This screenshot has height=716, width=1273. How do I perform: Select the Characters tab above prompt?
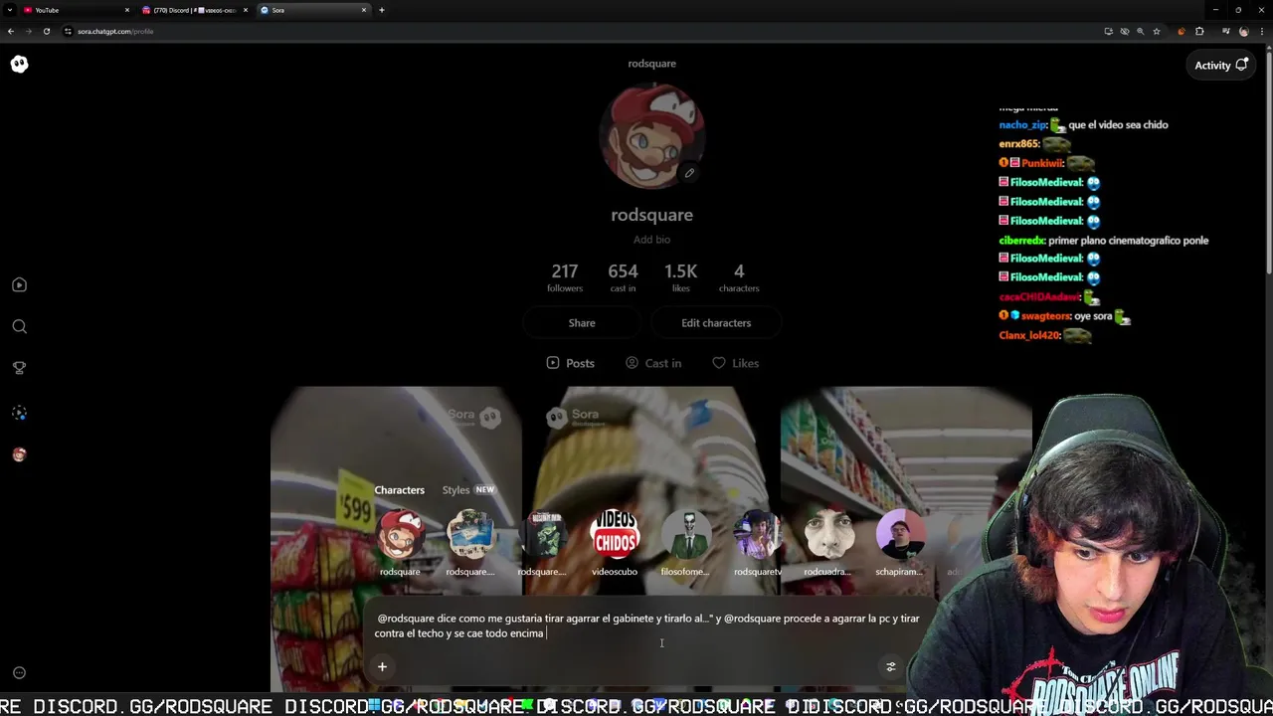399,490
